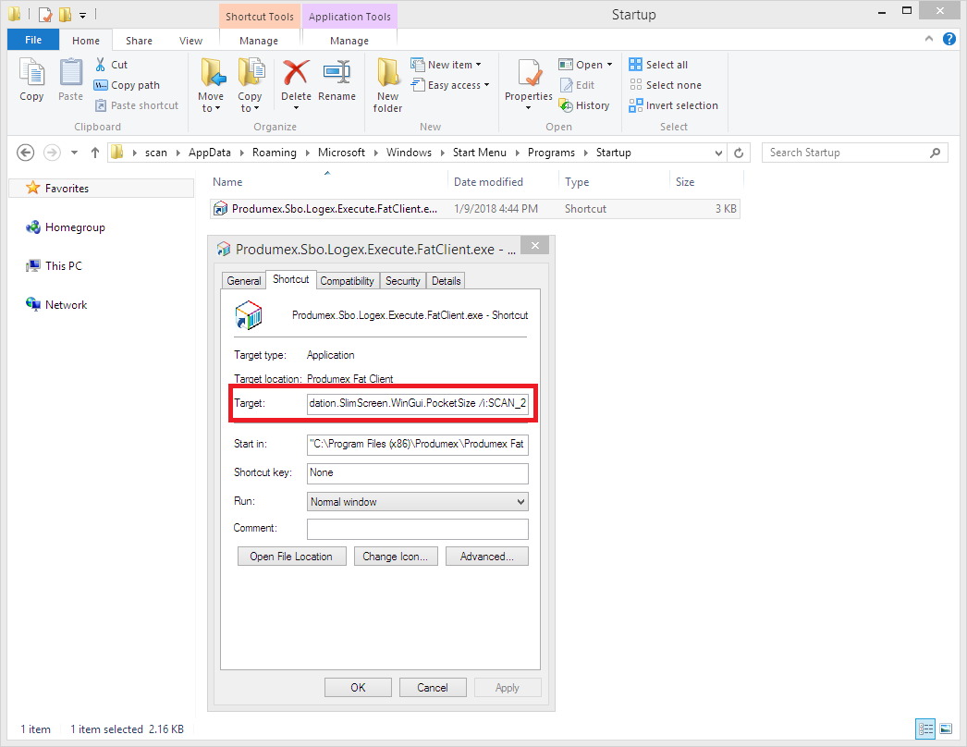The width and height of the screenshot is (967, 747).
Task: Select This PC in navigation pane
Action: tap(63, 266)
